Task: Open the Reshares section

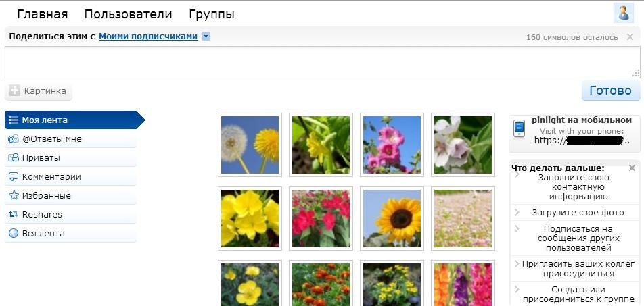Action: click(70, 215)
